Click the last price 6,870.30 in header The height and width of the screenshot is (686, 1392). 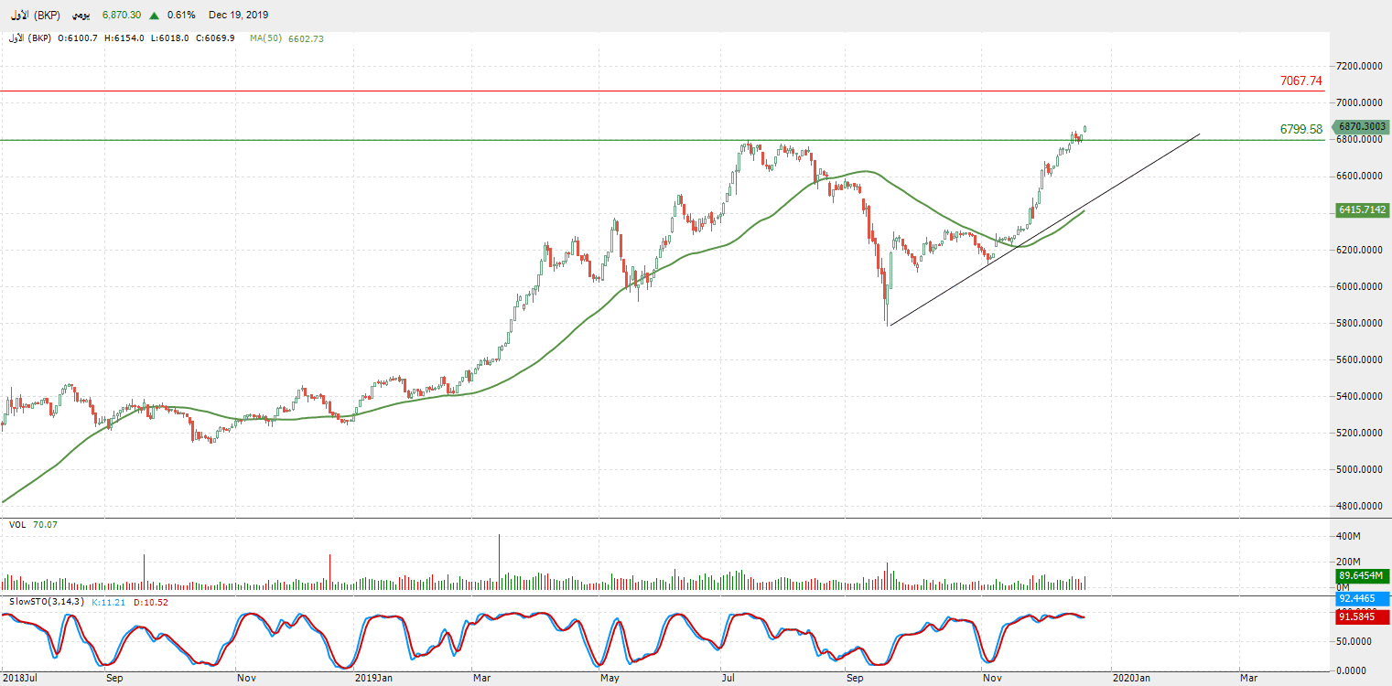tap(122, 16)
